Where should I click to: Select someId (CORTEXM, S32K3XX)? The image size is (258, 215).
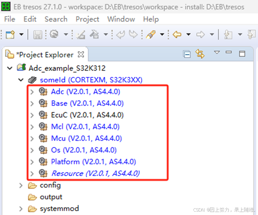[91, 80]
